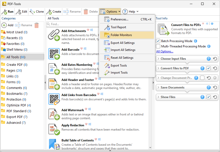Click the Rename toolbar button

(x=72, y=12)
